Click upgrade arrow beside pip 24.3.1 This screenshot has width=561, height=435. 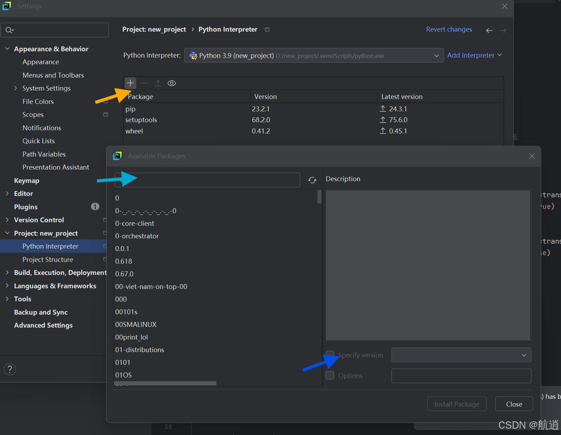click(x=383, y=109)
